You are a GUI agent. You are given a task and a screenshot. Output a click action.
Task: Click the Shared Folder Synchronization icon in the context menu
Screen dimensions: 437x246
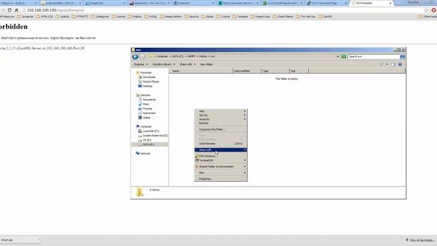point(197,167)
